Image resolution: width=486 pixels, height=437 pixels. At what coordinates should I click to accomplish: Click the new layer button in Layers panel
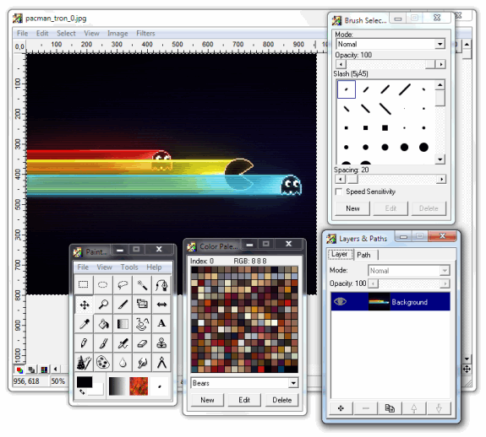pyautogui.click(x=341, y=408)
